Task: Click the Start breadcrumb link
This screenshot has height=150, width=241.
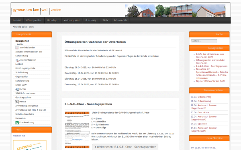Action: [x=31, y=27]
